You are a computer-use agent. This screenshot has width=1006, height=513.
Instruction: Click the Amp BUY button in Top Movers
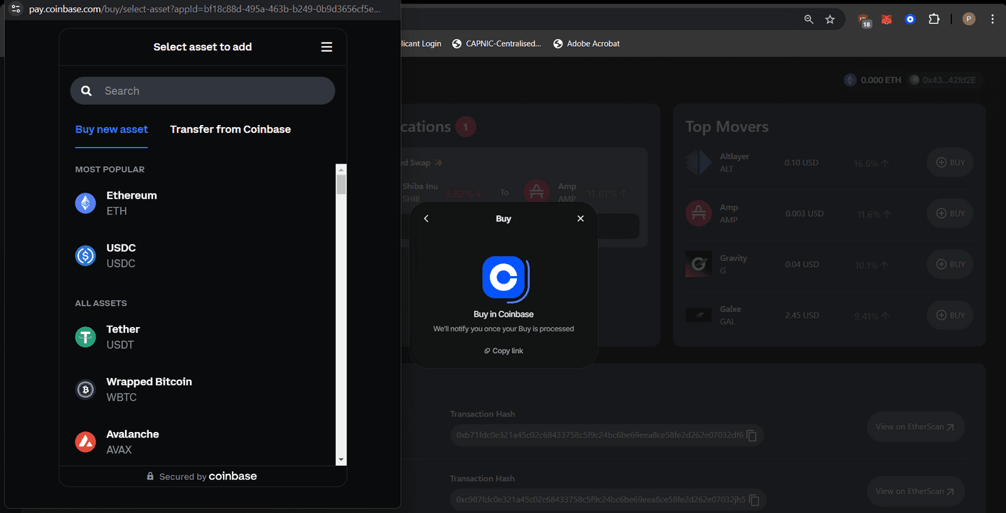[950, 213]
